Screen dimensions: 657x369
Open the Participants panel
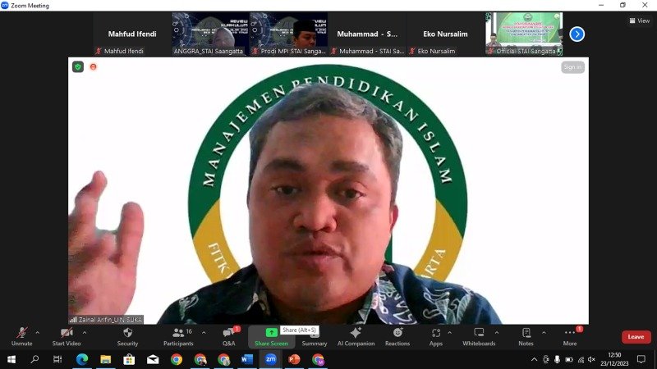[177, 336]
